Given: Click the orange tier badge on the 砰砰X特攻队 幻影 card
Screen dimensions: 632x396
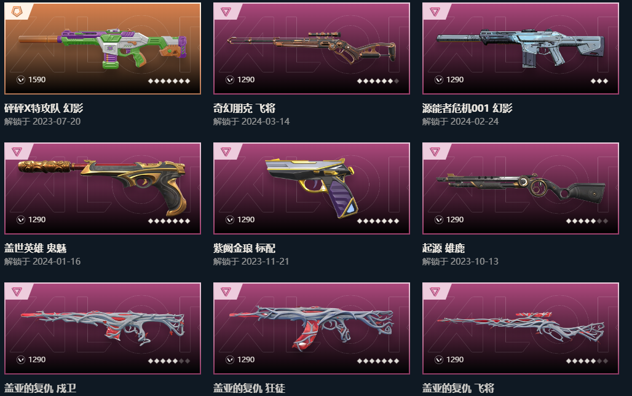Looking at the screenshot, I should 17,12.
